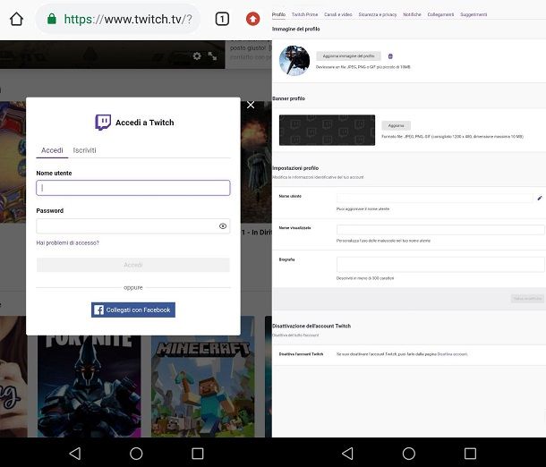Viewport: 546px width, 467px height.
Task: Click Collegati con Facebook button
Action: click(133, 310)
